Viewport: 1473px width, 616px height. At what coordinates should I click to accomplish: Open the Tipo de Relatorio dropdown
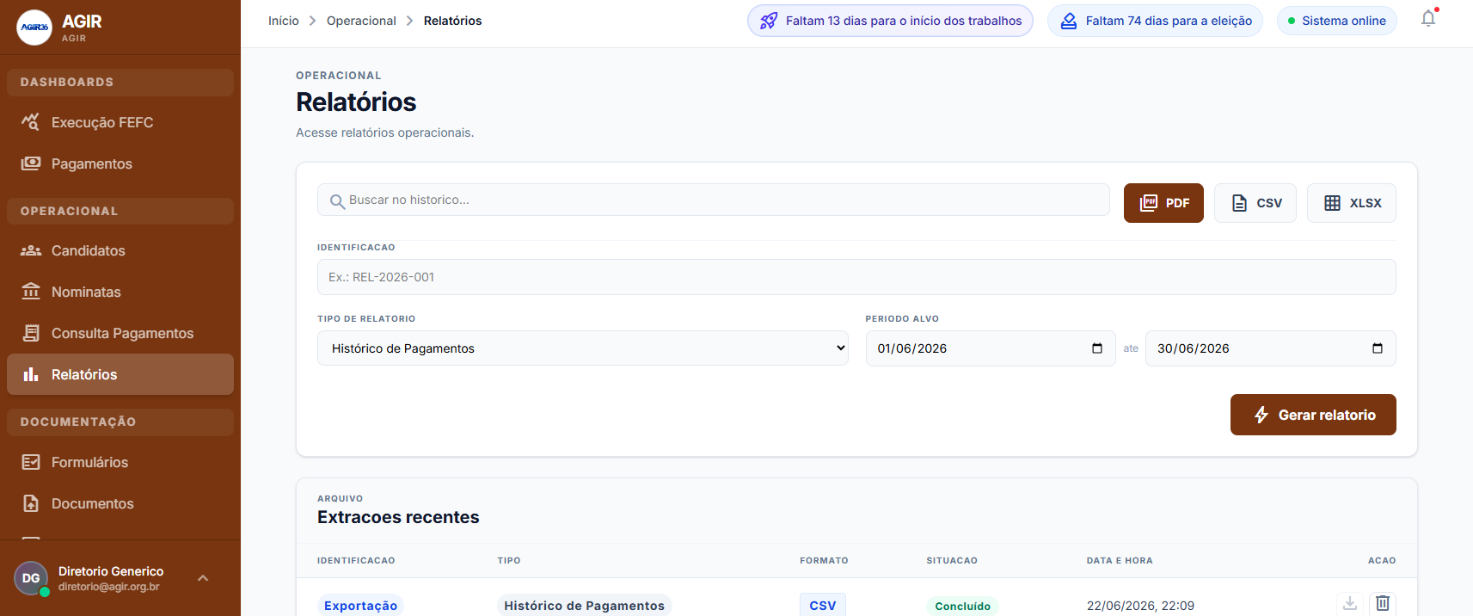click(x=583, y=348)
